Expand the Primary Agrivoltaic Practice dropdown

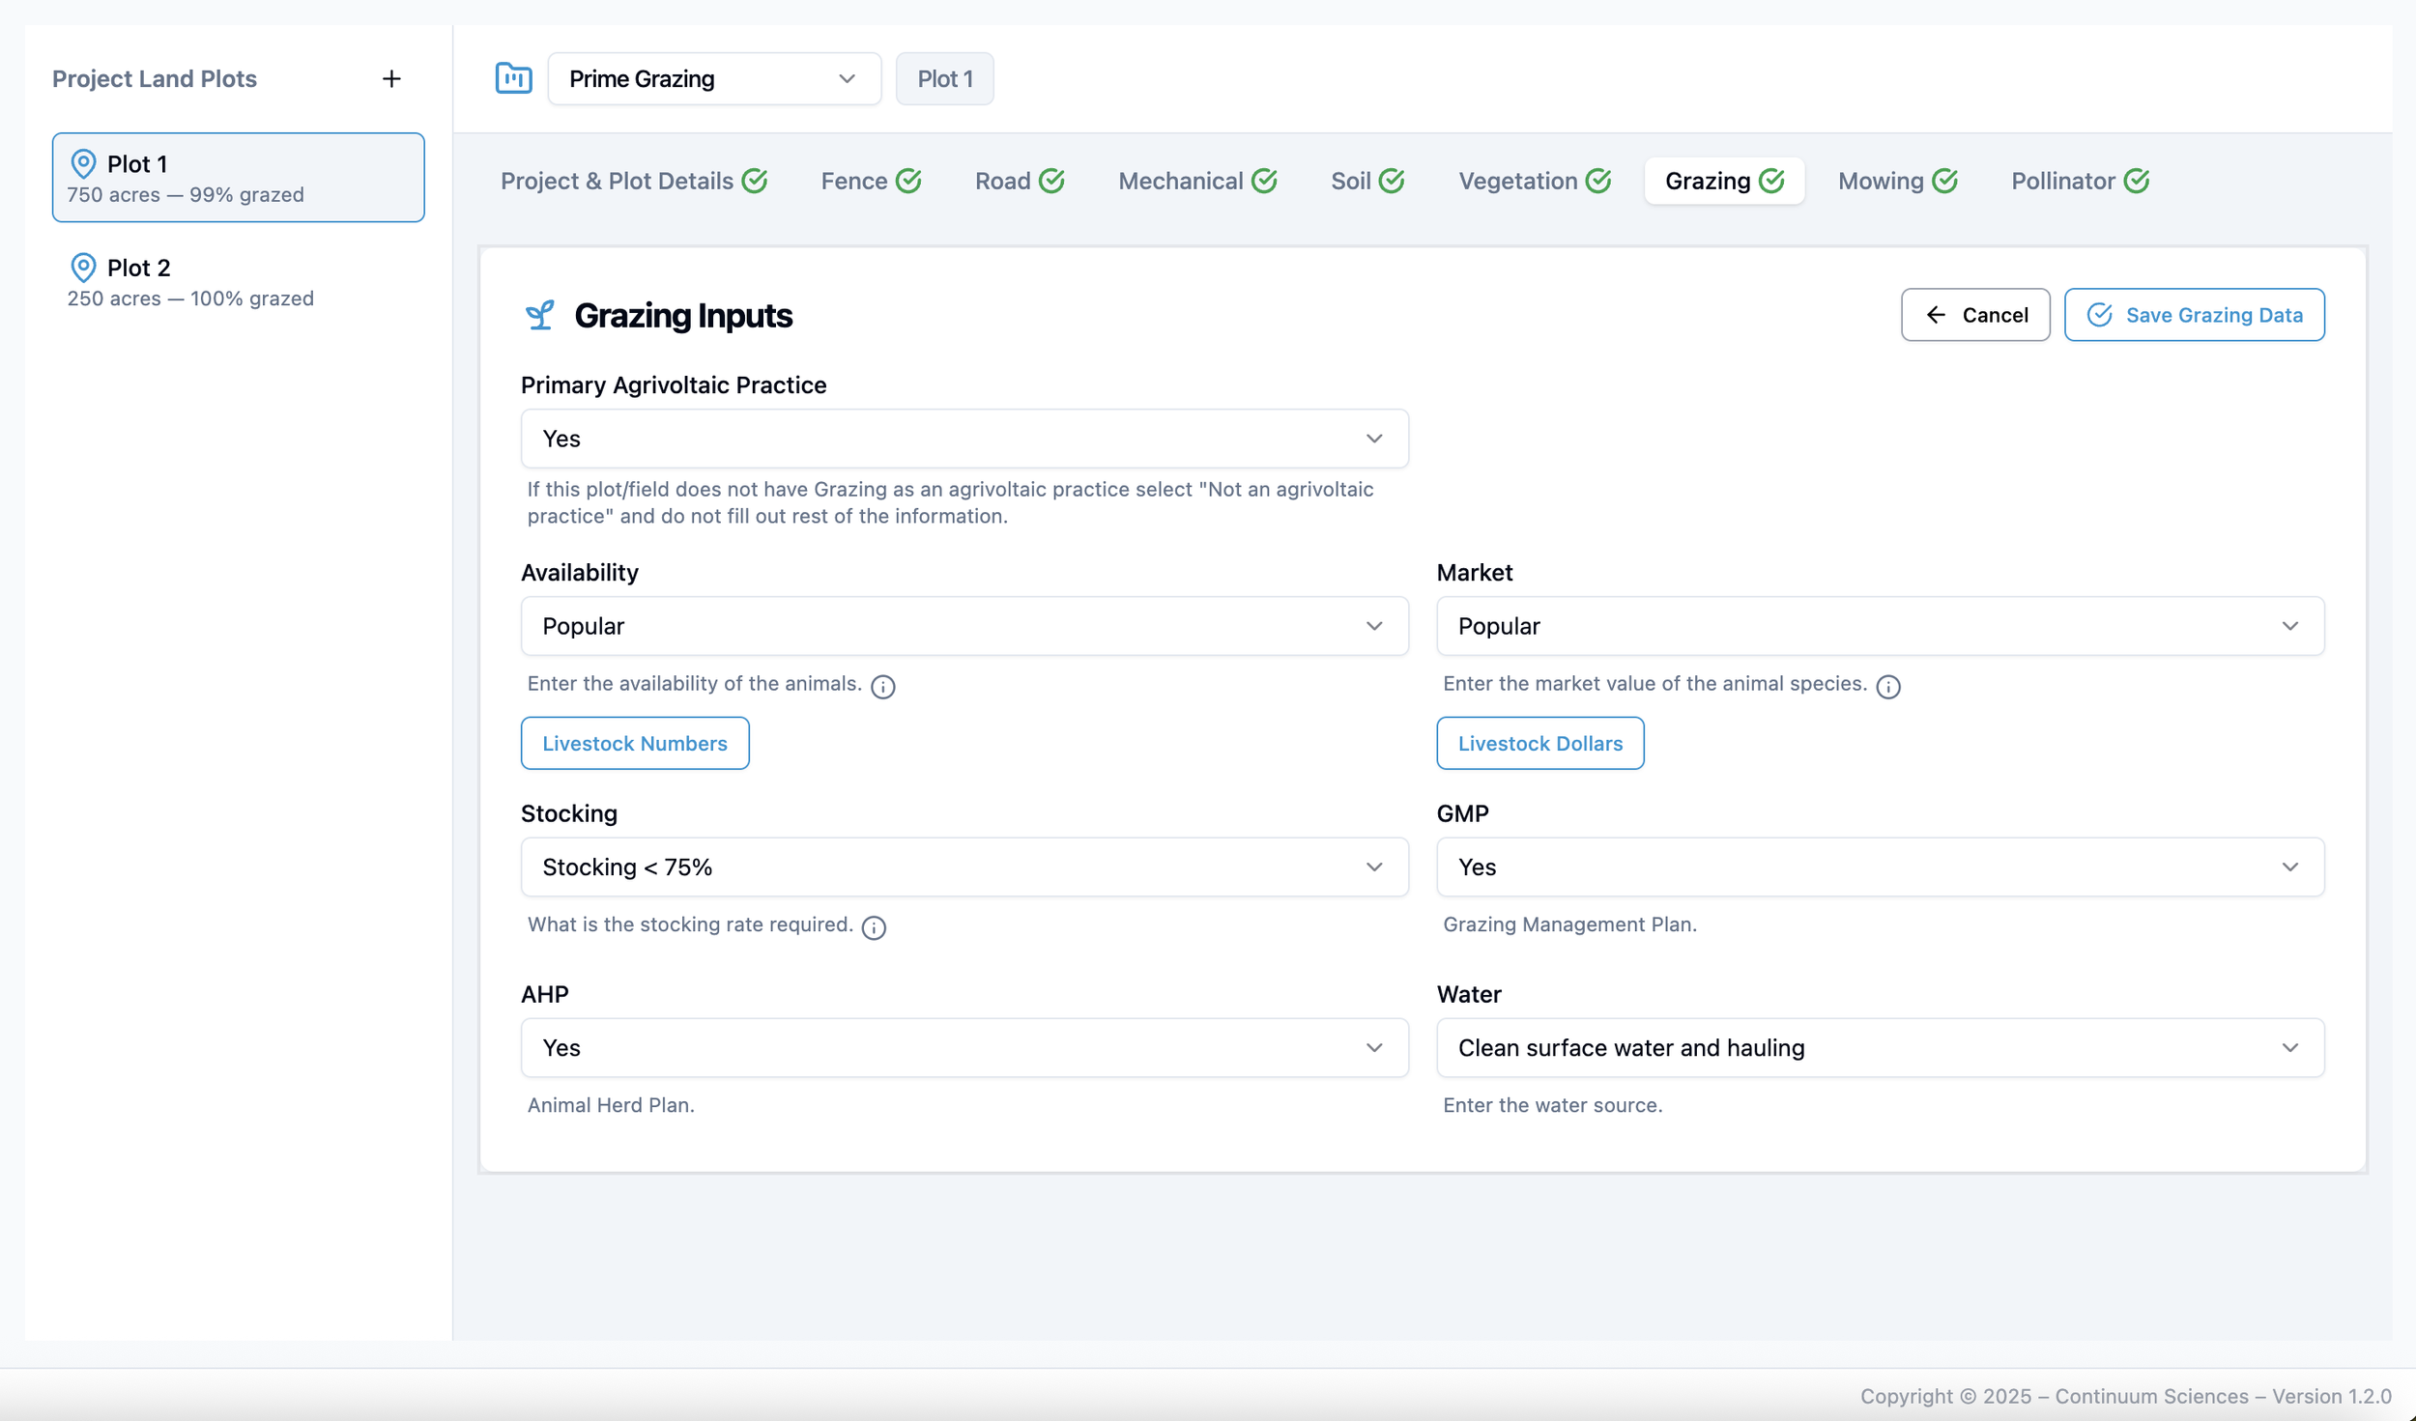[964, 439]
